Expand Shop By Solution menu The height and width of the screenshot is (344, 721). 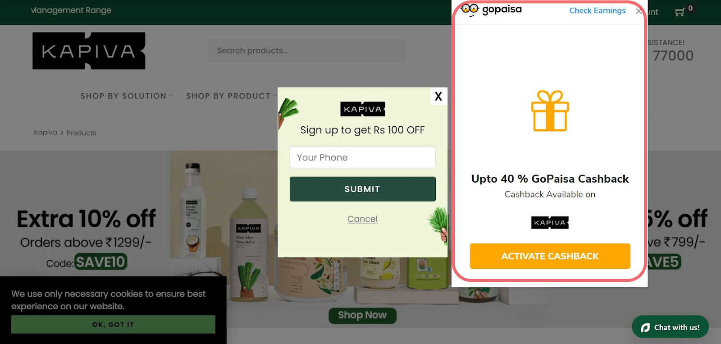click(x=126, y=96)
